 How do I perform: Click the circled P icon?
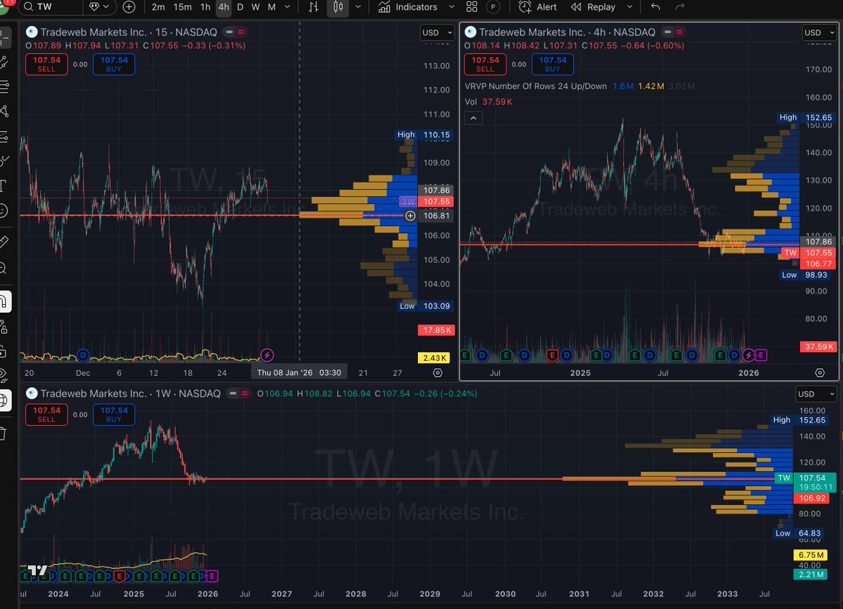(494, 7)
